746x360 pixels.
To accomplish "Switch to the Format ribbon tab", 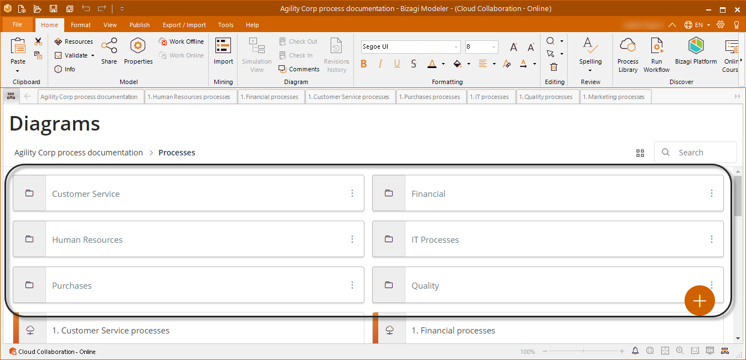I will click(x=81, y=25).
